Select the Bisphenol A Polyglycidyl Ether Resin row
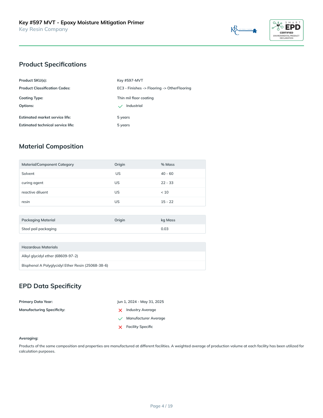This screenshot has height=418, width=323. [x=65, y=265]
